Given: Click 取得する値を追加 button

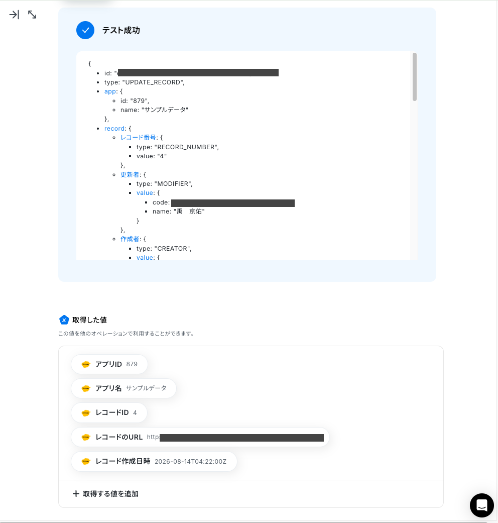Looking at the screenshot, I should tap(105, 494).
